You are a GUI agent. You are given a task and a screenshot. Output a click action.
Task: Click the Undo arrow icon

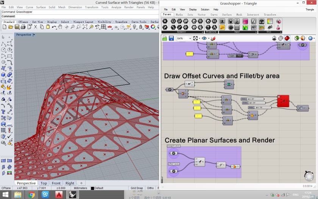pos(55,27)
